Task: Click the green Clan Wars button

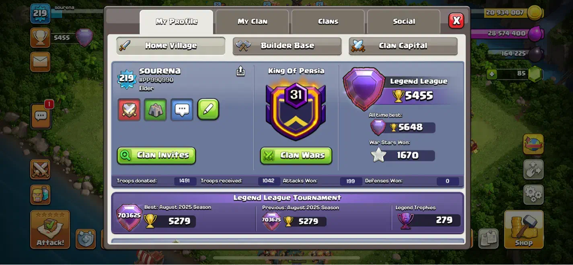Action: click(296, 155)
